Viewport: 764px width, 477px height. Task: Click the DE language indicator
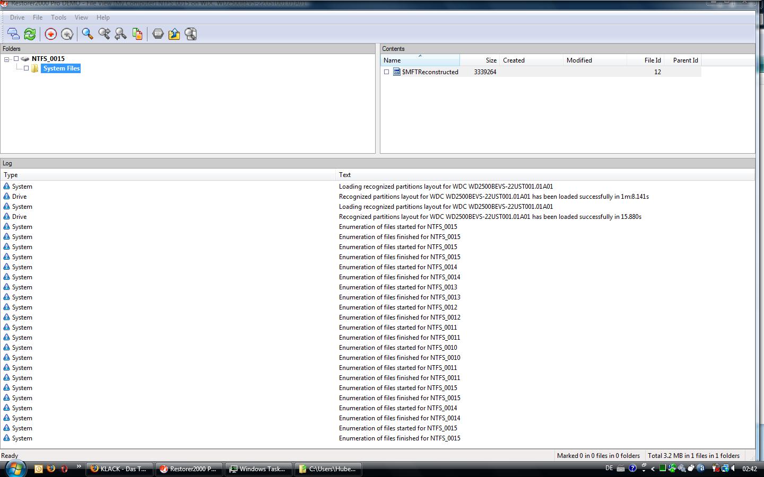click(609, 468)
